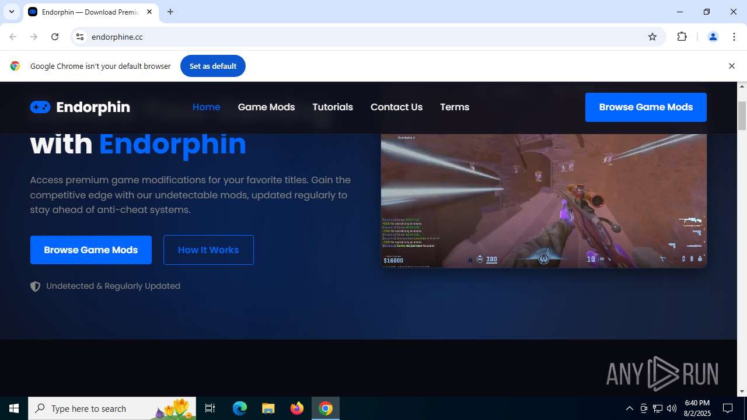This screenshot has width=747, height=420.
Task: Click the blue Endorphin headline word
Action: pos(173,144)
